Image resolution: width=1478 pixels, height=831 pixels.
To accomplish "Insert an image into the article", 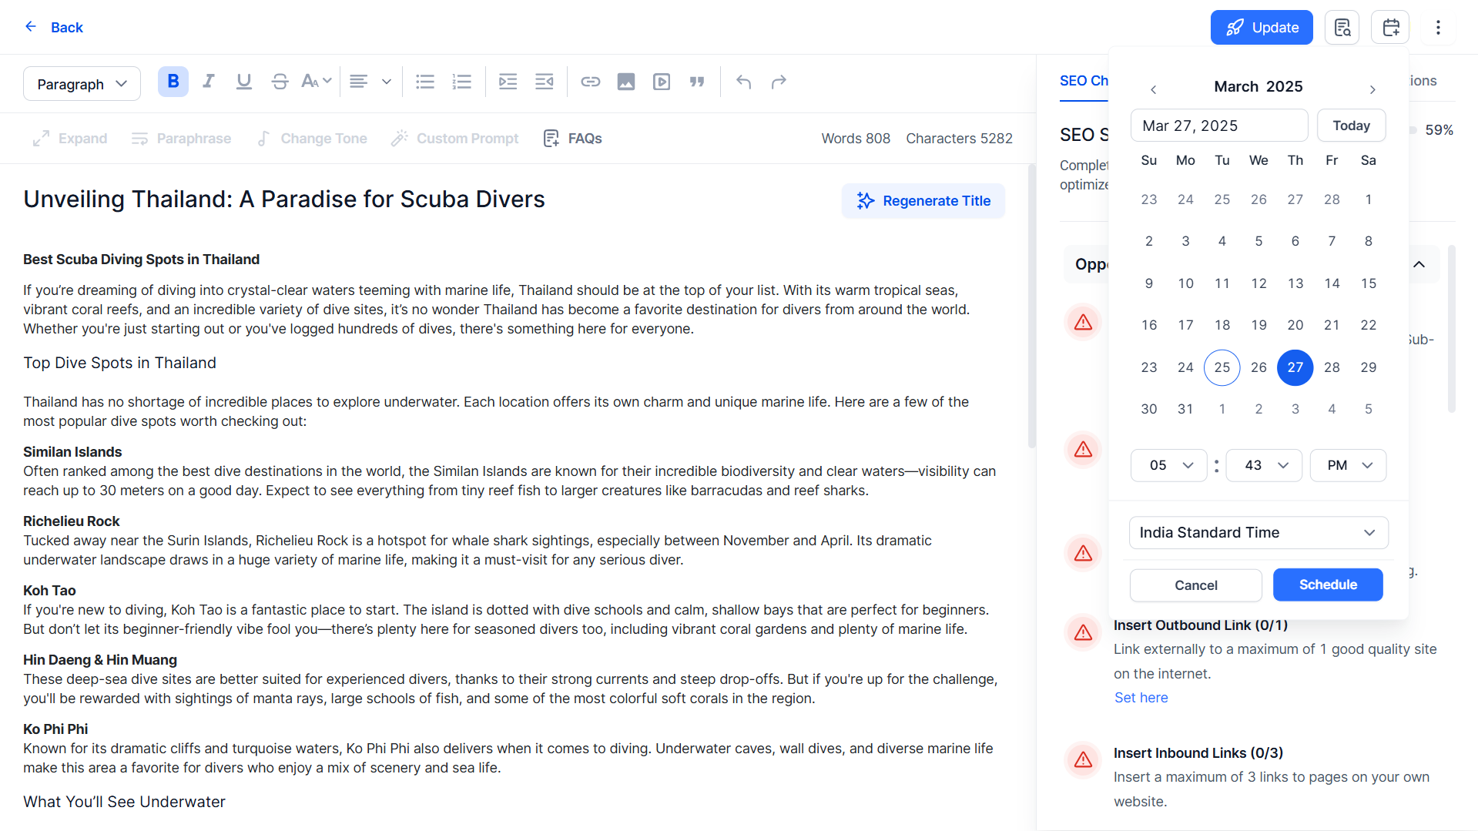I will pos(626,82).
